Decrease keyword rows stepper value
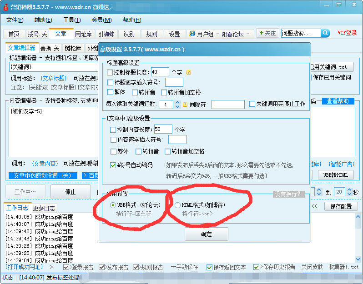Screen dimensions: 363x284 [x=177, y=107]
